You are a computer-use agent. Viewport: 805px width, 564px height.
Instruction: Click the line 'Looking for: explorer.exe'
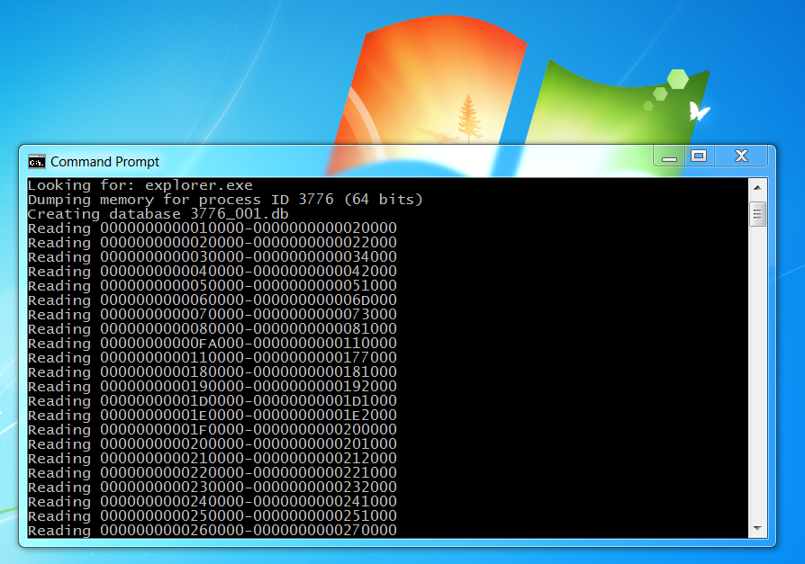click(140, 185)
